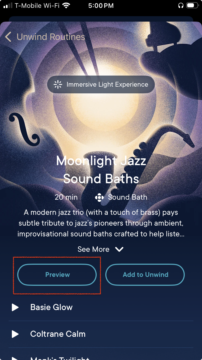Viewport: 202px width, 360px height.
Task: Tap the Sound Bath flower icon
Action: pyautogui.click(x=99, y=198)
